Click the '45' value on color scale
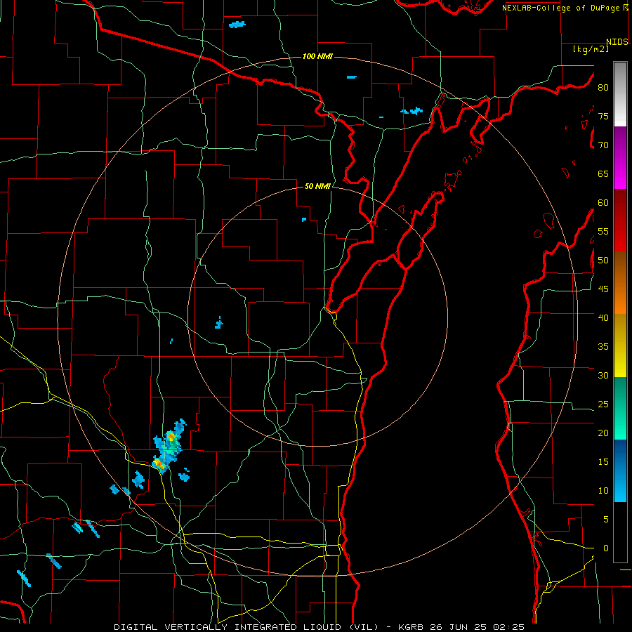Screen dimensions: 632x632 pos(603,289)
